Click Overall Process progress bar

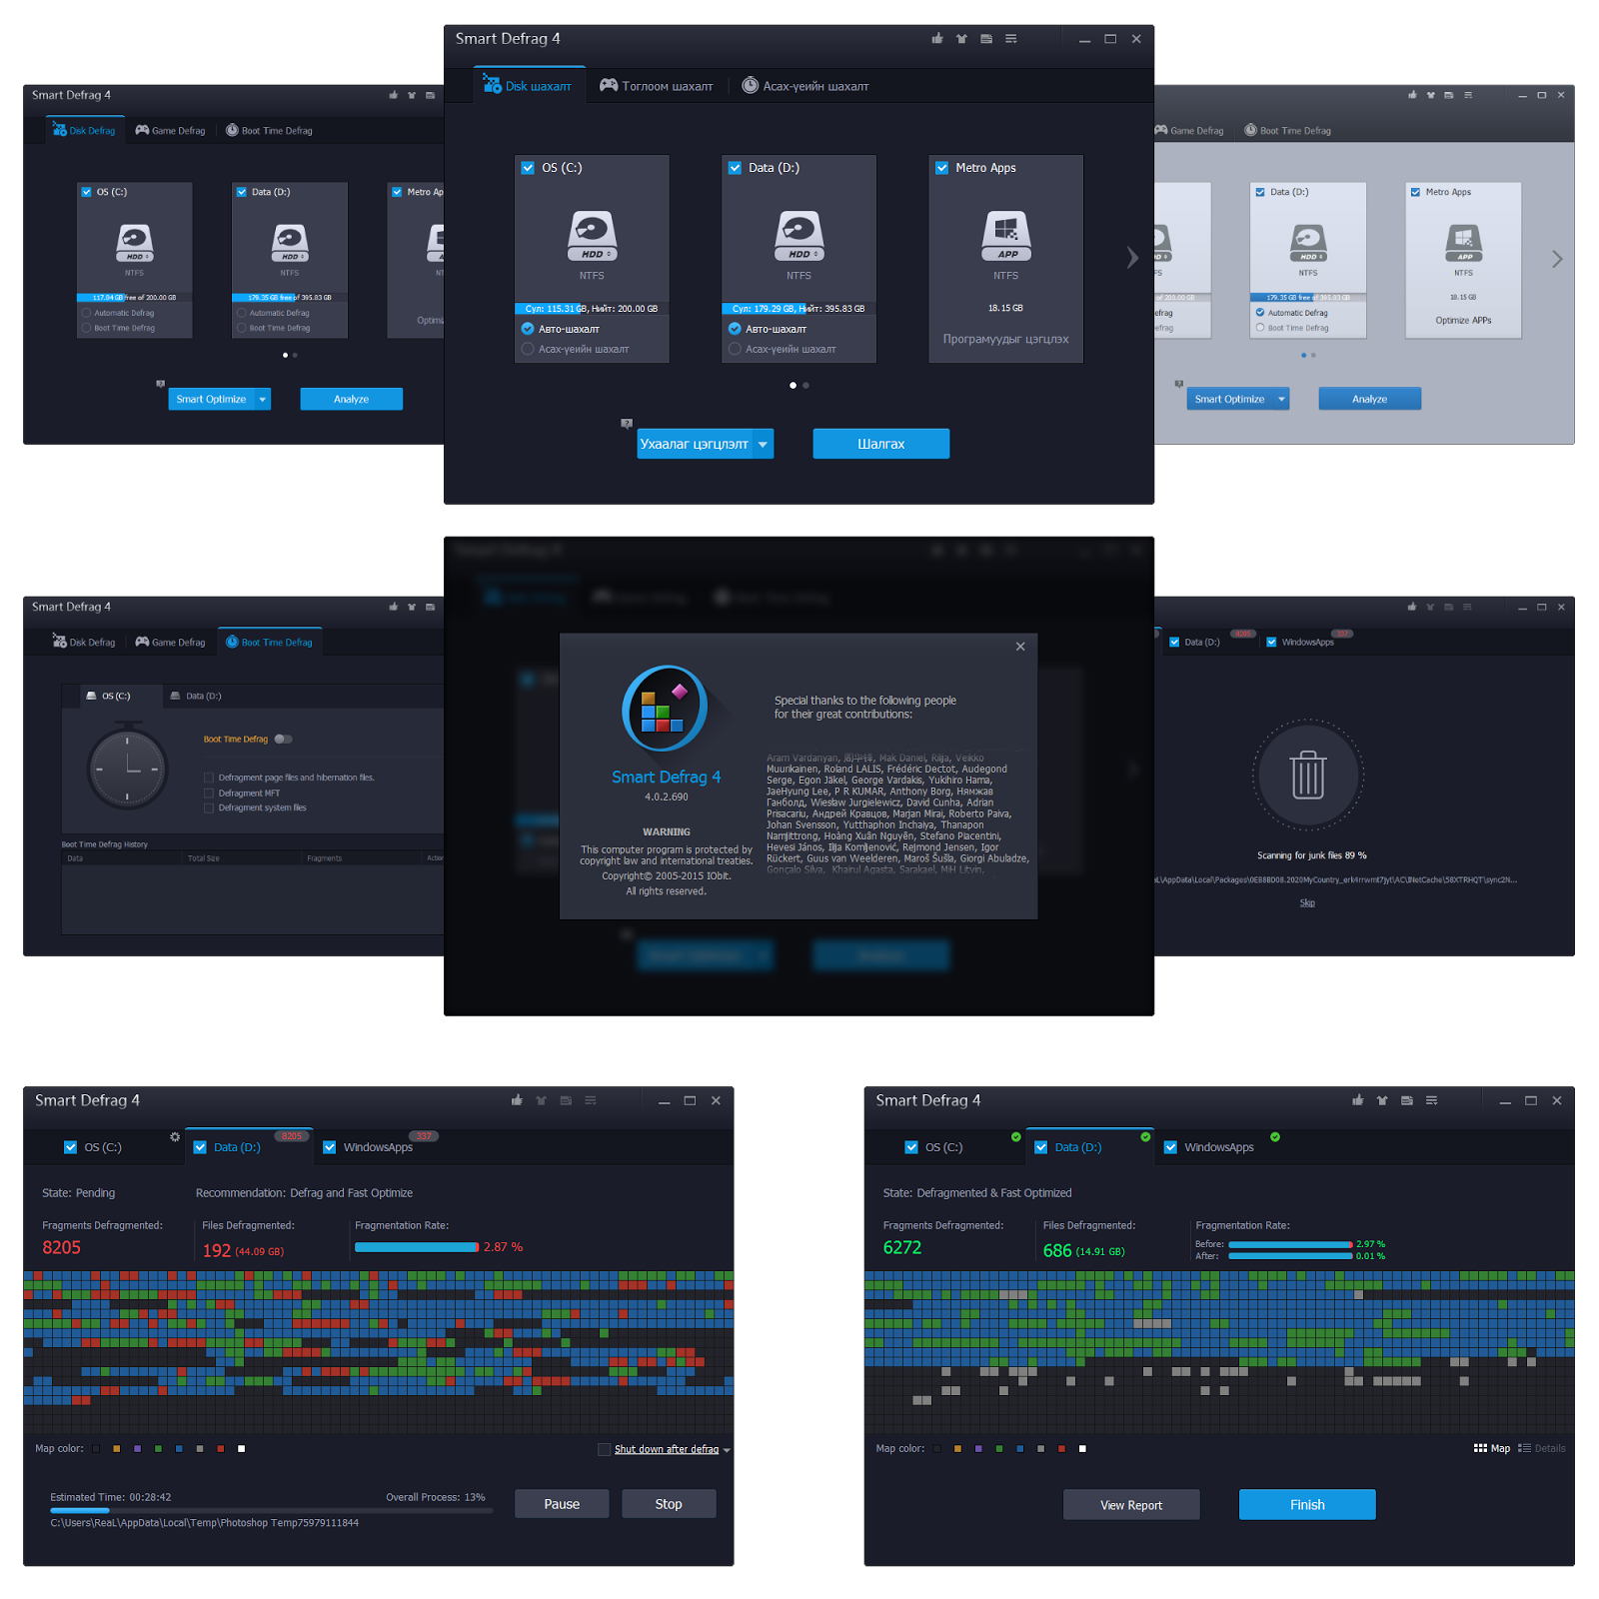pyautogui.click(x=272, y=1511)
